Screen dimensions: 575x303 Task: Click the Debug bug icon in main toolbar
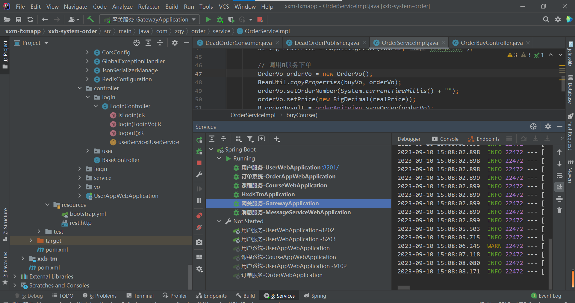tap(220, 20)
